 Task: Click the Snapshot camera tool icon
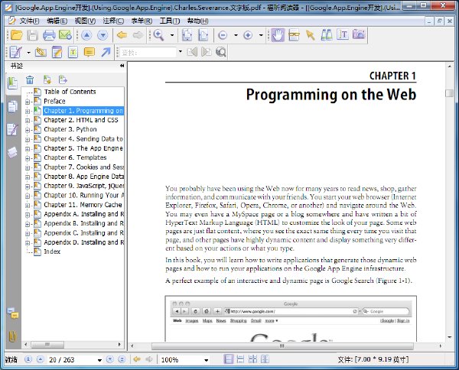pyautogui.click(x=359, y=34)
